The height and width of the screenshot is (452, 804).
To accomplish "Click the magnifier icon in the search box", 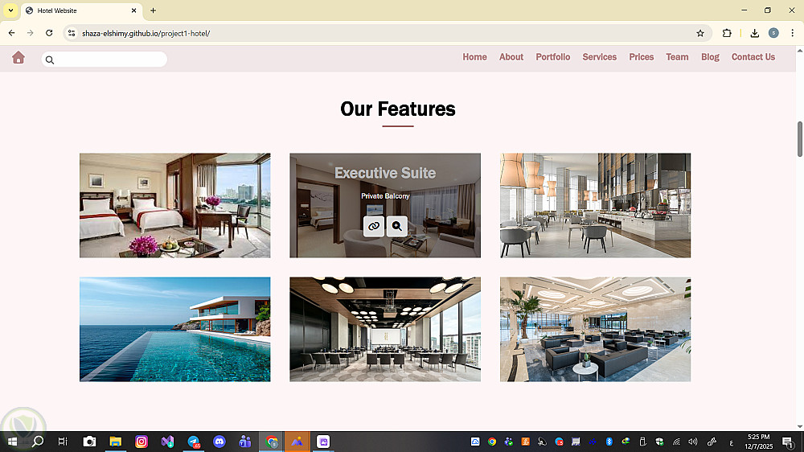I will click(50, 60).
